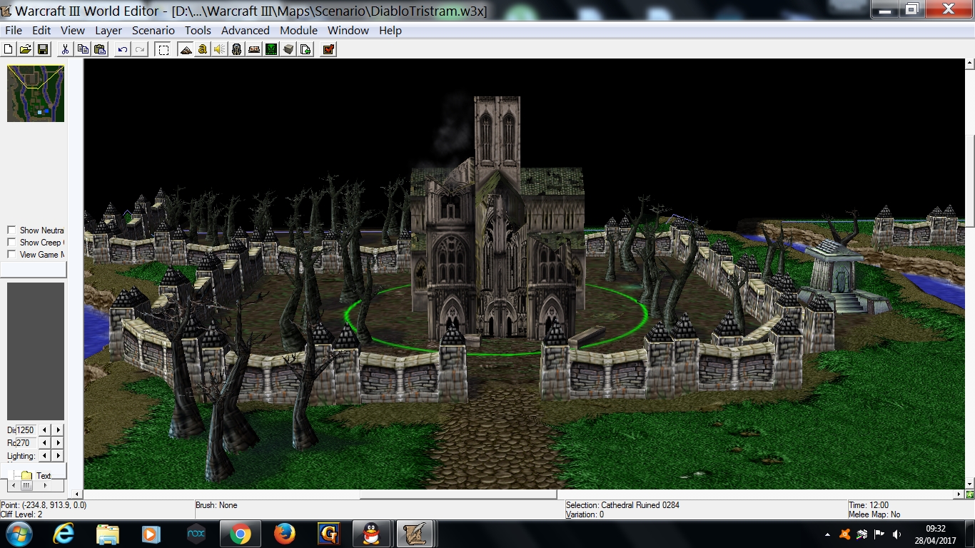Open the File menu
Image resolution: width=975 pixels, height=548 pixels.
coord(14,30)
